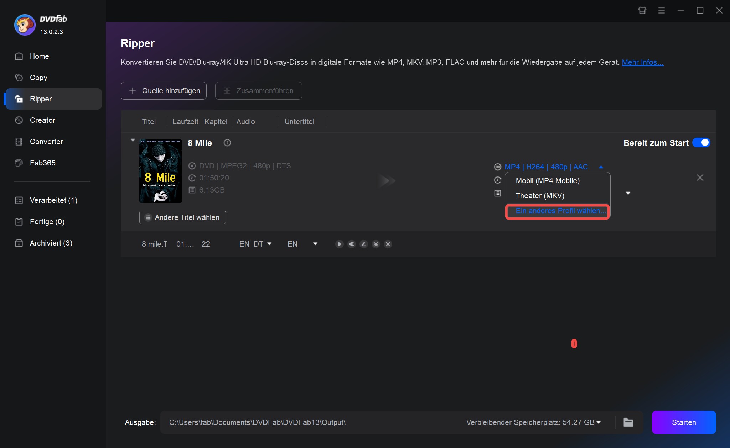Open the Untertitel tab
Viewport: 730px width, 448px height.
tap(300, 121)
